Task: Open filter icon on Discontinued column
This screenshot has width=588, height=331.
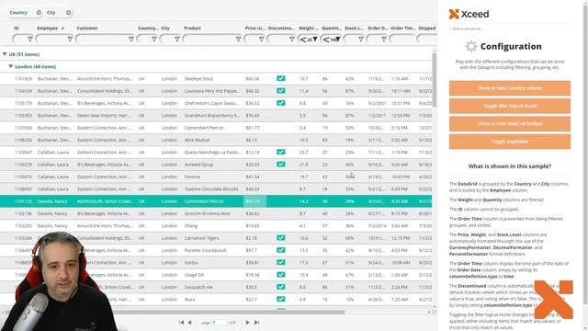Action: tap(292, 39)
